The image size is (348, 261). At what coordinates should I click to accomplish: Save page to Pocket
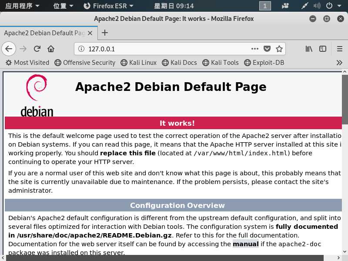click(267, 49)
